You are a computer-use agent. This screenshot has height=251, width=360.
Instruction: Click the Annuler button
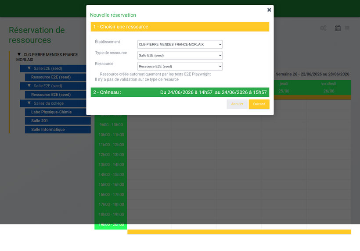237,104
